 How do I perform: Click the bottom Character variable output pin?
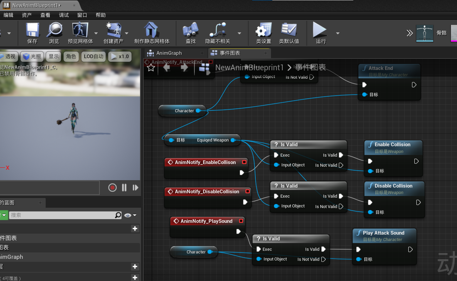click(x=210, y=252)
